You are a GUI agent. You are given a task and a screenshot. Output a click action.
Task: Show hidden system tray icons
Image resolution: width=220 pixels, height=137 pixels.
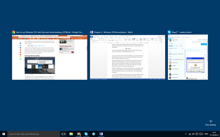[186, 134]
